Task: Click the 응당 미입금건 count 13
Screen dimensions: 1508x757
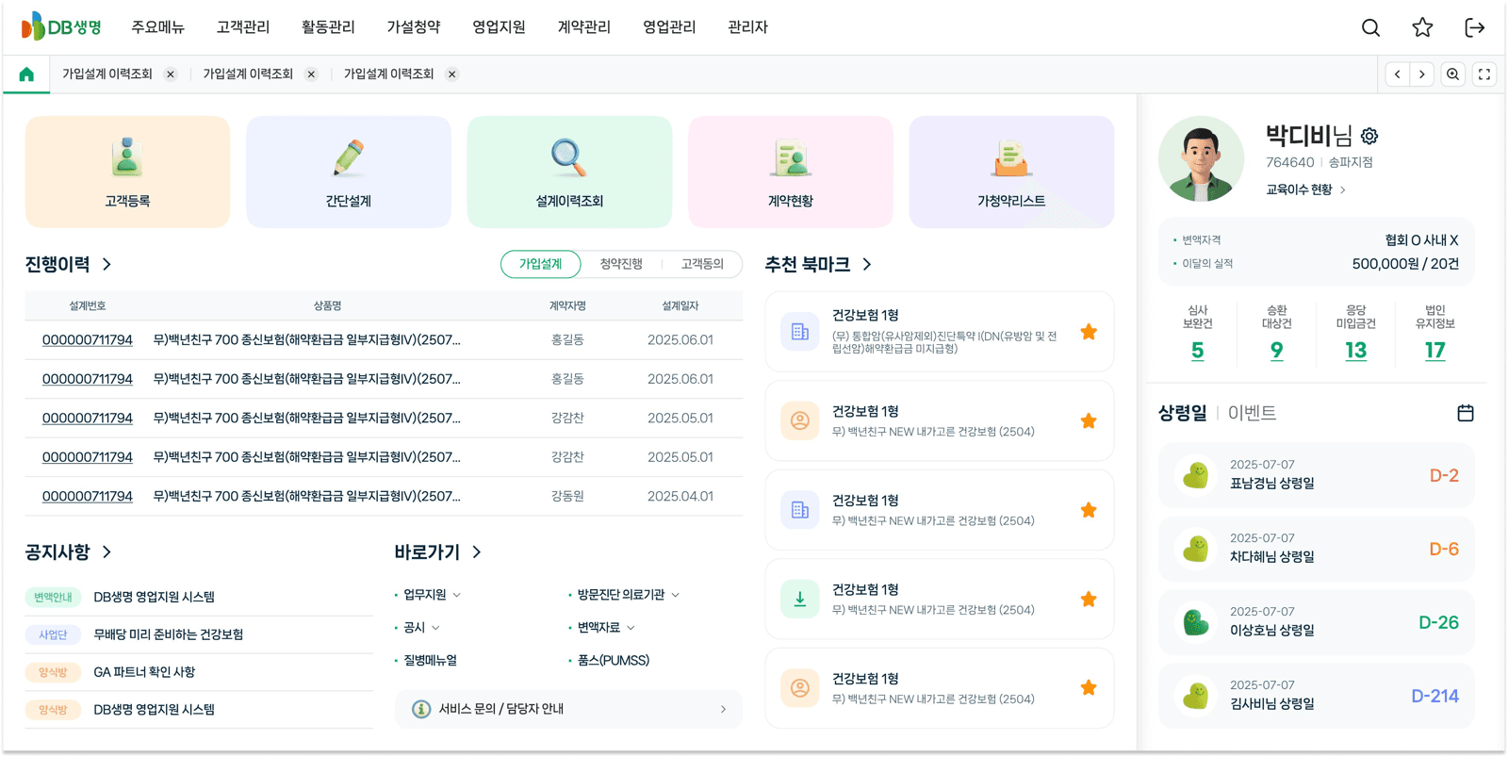Action: click(1356, 351)
